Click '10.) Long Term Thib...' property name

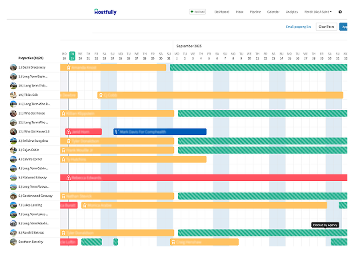point(33,86)
